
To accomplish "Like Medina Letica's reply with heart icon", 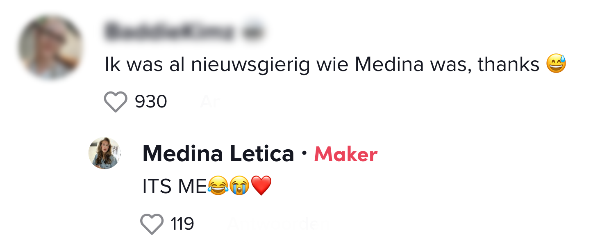I will [152, 224].
